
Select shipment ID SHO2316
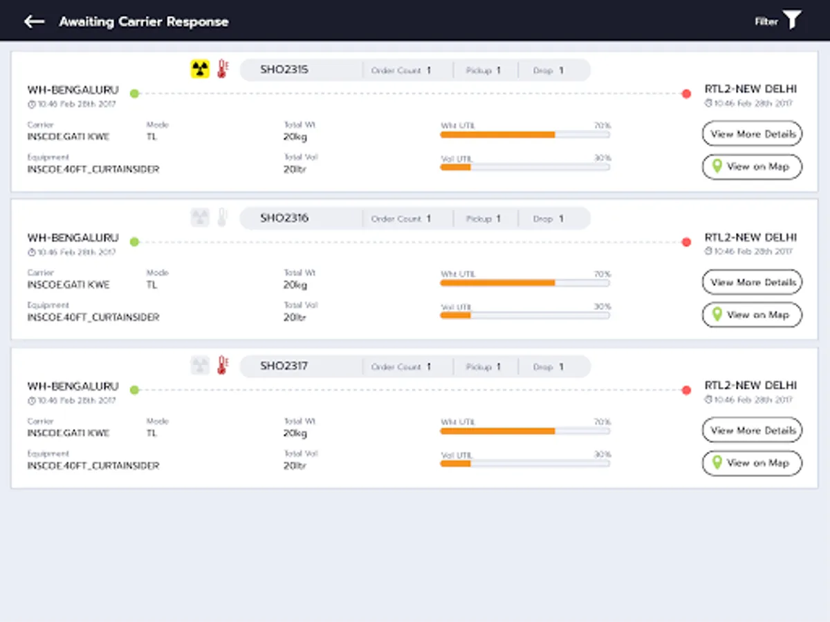pos(284,218)
